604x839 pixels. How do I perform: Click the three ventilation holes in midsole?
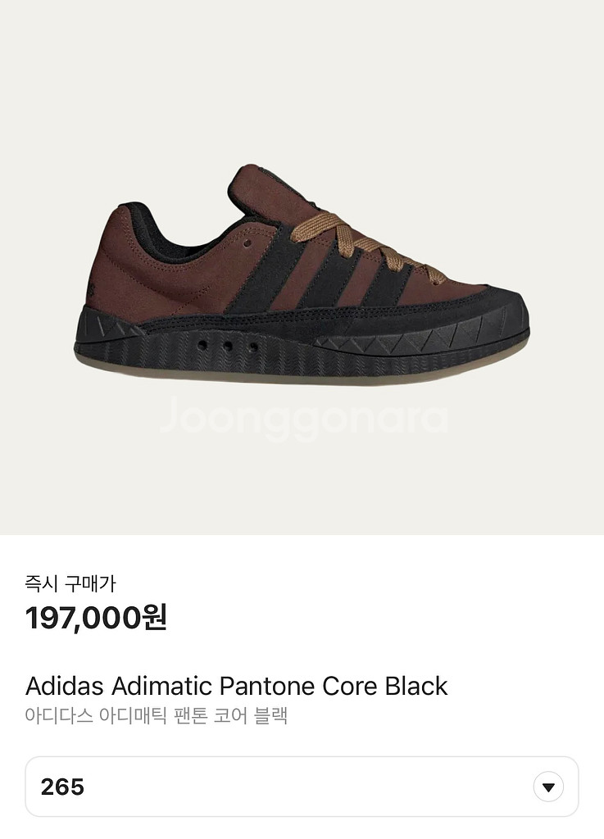(228, 346)
